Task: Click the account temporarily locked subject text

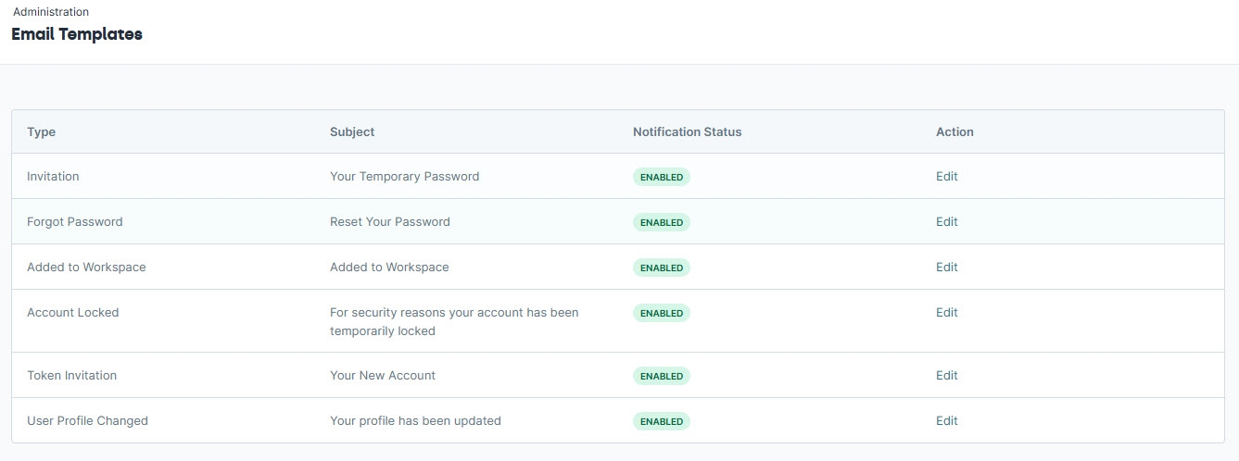Action: [x=454, y=321]
